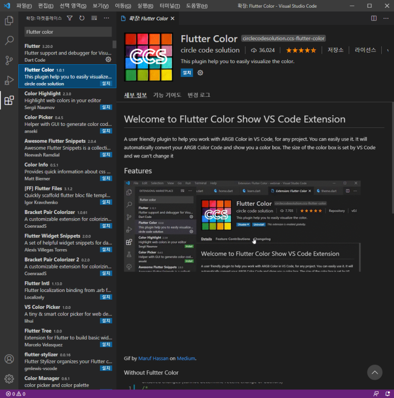Switch to the 기능 기여도 tab
Image resolution: width=394 pixels, height=398 pixels.
[x=167, y=95]
